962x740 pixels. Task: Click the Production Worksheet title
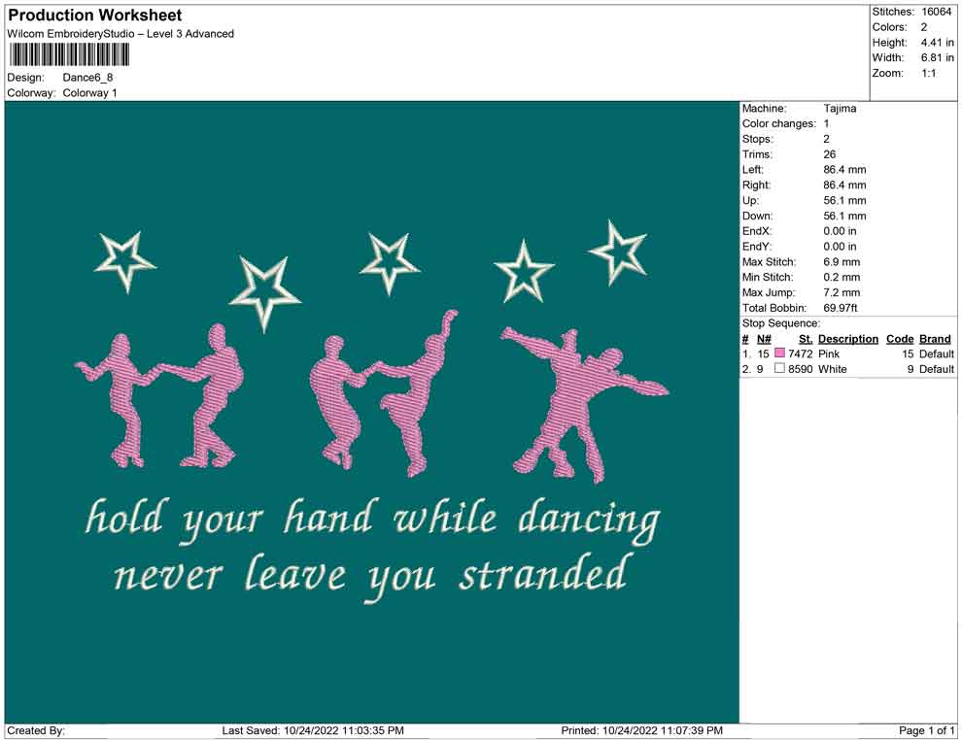92,15
